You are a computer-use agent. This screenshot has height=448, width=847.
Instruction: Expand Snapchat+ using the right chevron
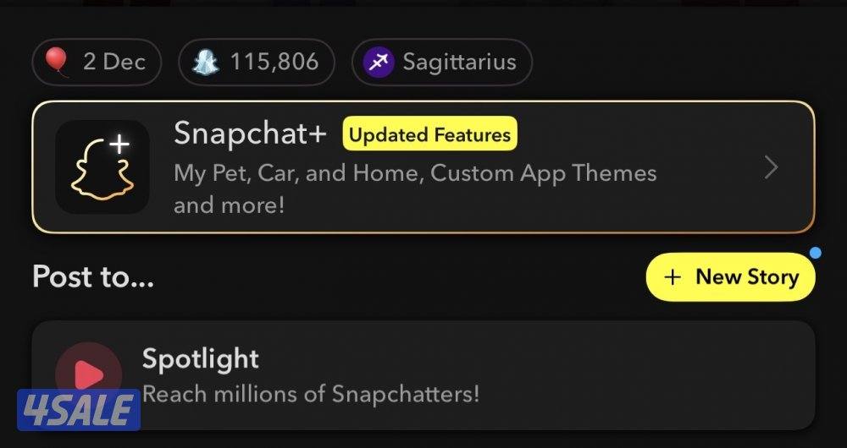pyautogui.click(x=772, y=167)
